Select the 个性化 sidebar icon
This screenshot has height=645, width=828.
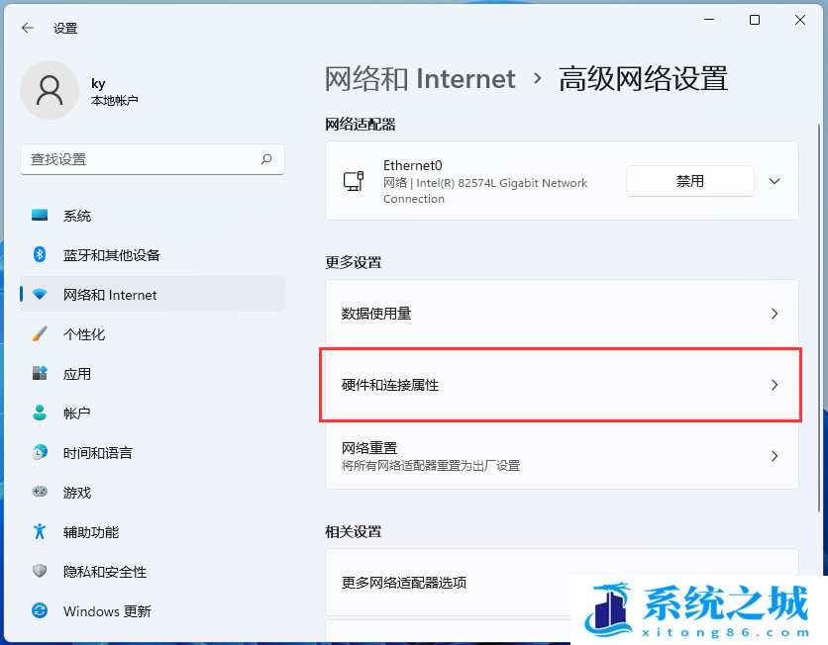(x=40, y=334)
